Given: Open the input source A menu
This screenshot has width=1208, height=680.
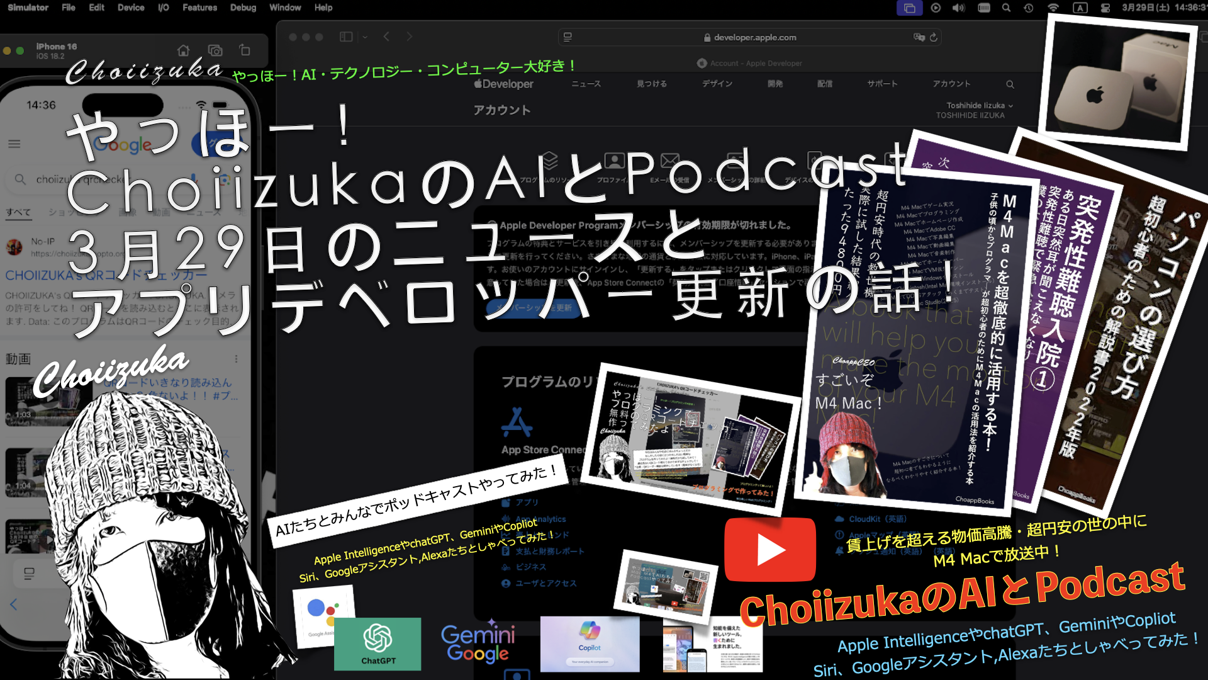Looking at the screenshot, I should tap(1080, 8).
